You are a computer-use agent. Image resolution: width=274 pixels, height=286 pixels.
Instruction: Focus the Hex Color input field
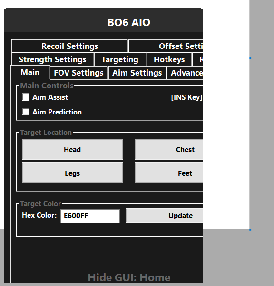pos(90,216)
